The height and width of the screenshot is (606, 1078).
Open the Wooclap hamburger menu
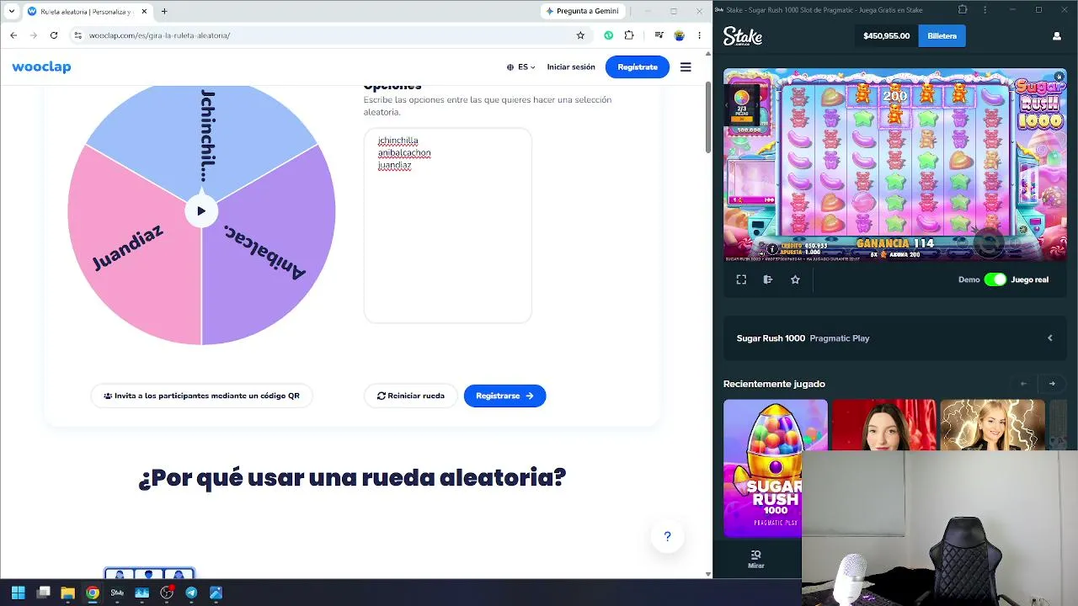686,67
